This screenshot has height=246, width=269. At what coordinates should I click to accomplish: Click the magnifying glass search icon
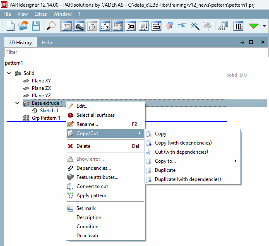click(51, 26)
